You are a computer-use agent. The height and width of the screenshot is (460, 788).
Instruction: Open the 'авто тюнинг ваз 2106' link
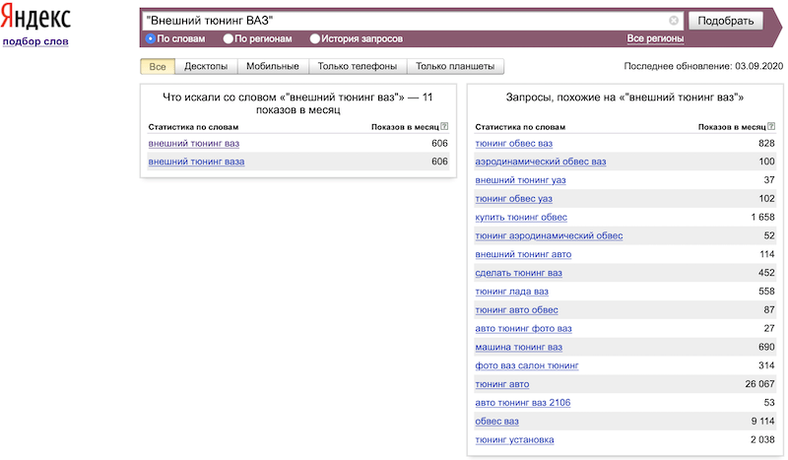[523, 403]
